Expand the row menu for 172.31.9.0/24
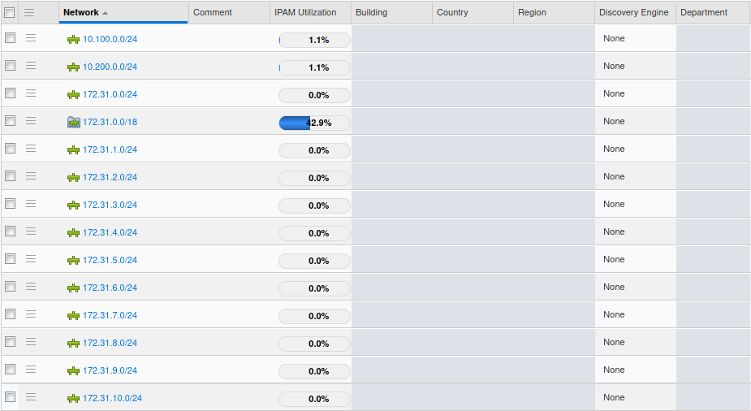751x411 pixels. point(31,370)
